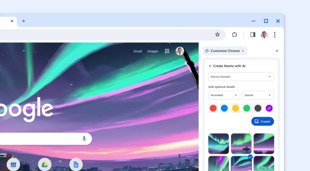Bookmark this page with the star icon
This screenshot has height=171, width=310.
(x=217, y=35)
